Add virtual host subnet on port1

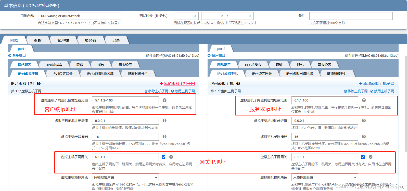pyautogui.click(x=177, y=84)
